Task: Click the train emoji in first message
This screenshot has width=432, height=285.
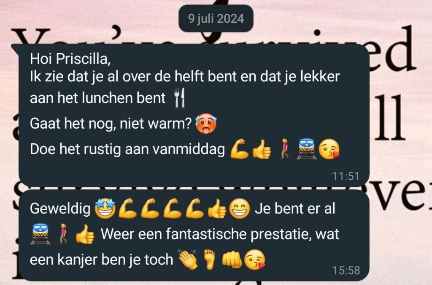Action: 306,149
